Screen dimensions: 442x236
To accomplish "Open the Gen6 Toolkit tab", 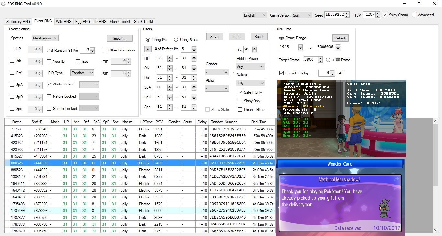I will [144, 22].
